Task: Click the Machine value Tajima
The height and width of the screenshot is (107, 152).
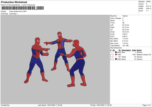Action: coord(125,16)
